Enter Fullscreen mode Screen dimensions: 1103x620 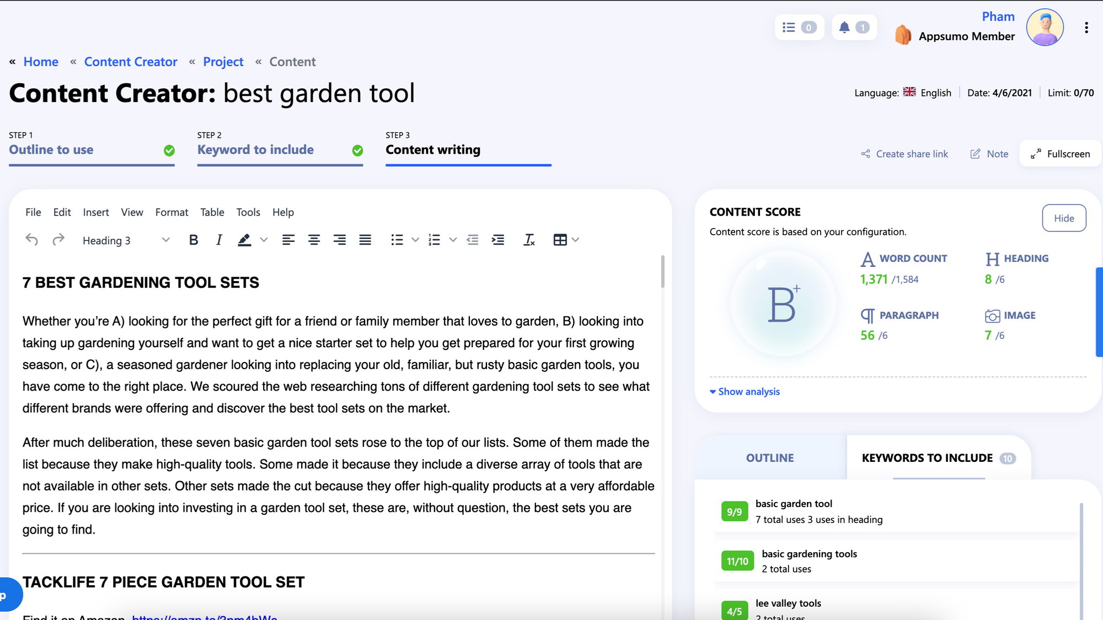point(1060,154)
